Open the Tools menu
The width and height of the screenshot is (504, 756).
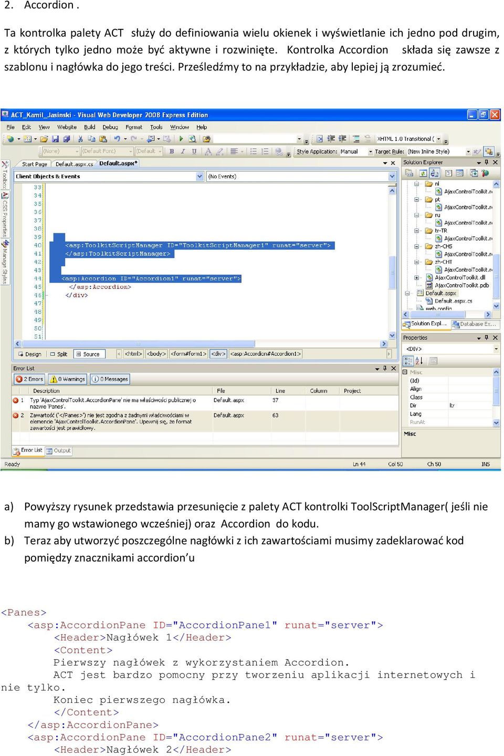coord(156,127)
